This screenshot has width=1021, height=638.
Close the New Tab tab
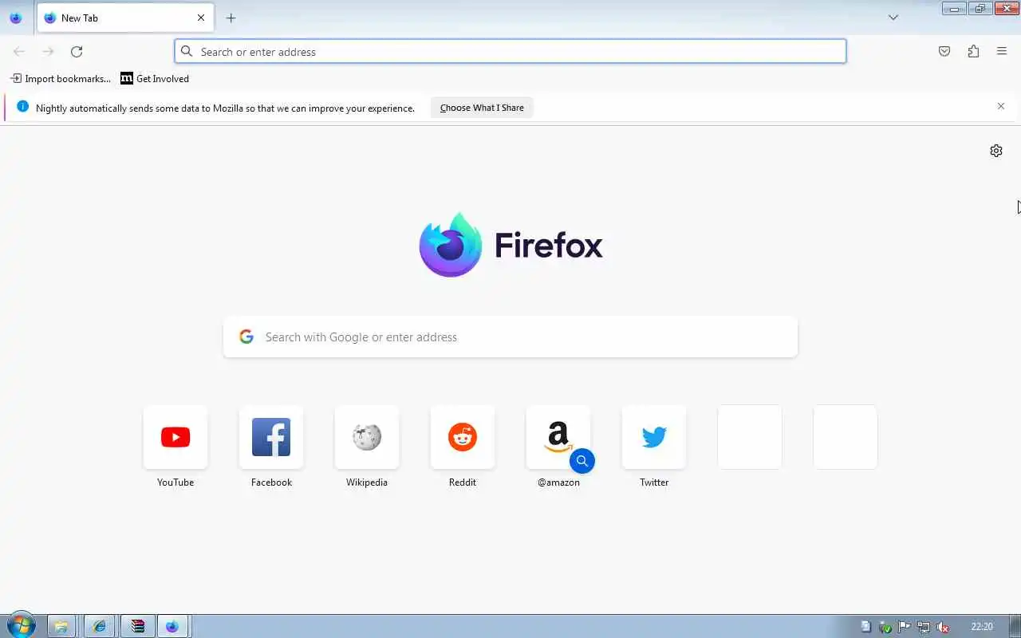click(201, 18)
